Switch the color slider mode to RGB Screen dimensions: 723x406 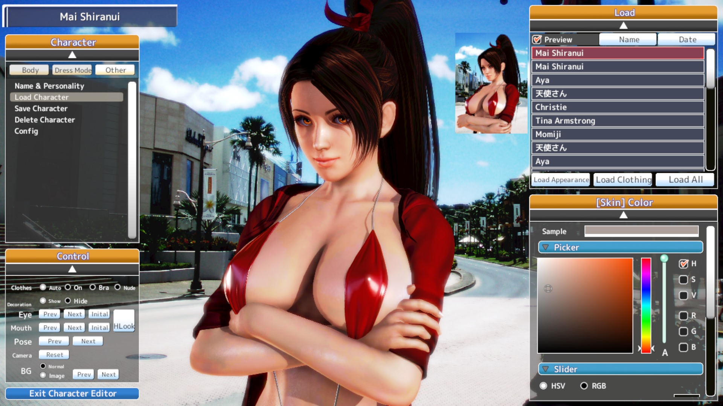[584, 386]
